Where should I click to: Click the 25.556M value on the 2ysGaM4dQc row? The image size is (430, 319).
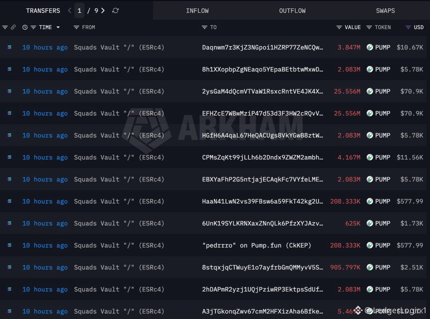click(347, 91)
